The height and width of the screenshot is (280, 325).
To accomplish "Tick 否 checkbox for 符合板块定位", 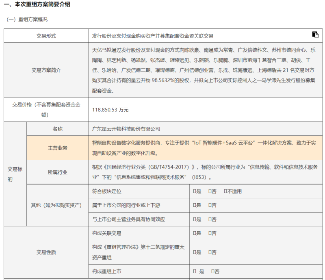I will pyautogui.click(x=210, y=191).
